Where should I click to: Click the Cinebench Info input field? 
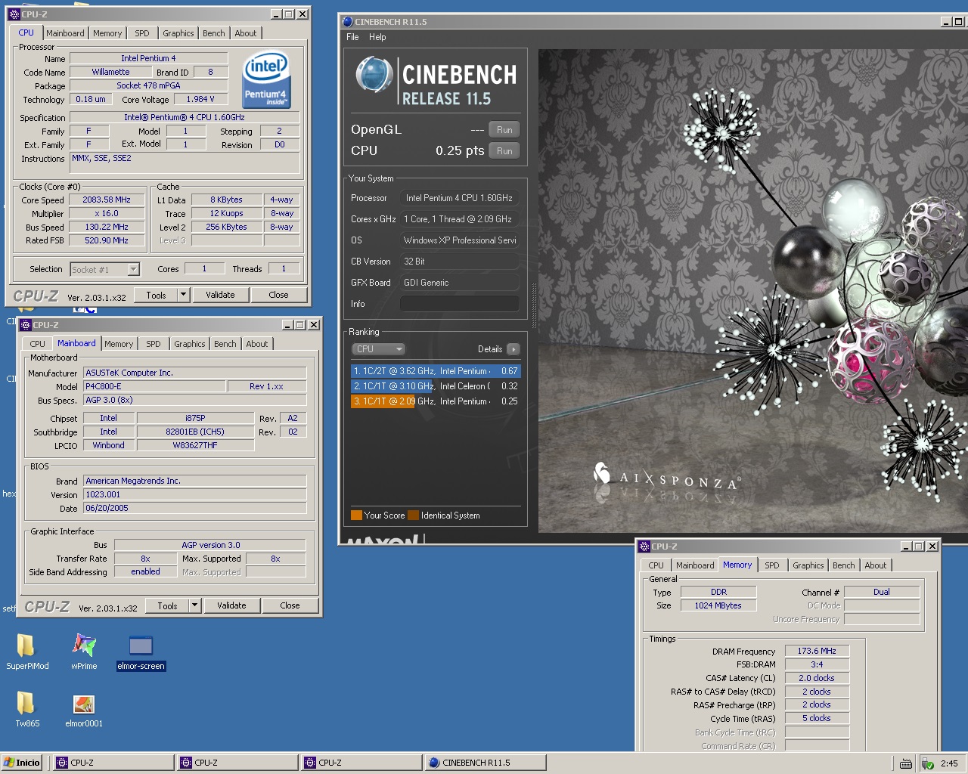[x=459, y=304]
